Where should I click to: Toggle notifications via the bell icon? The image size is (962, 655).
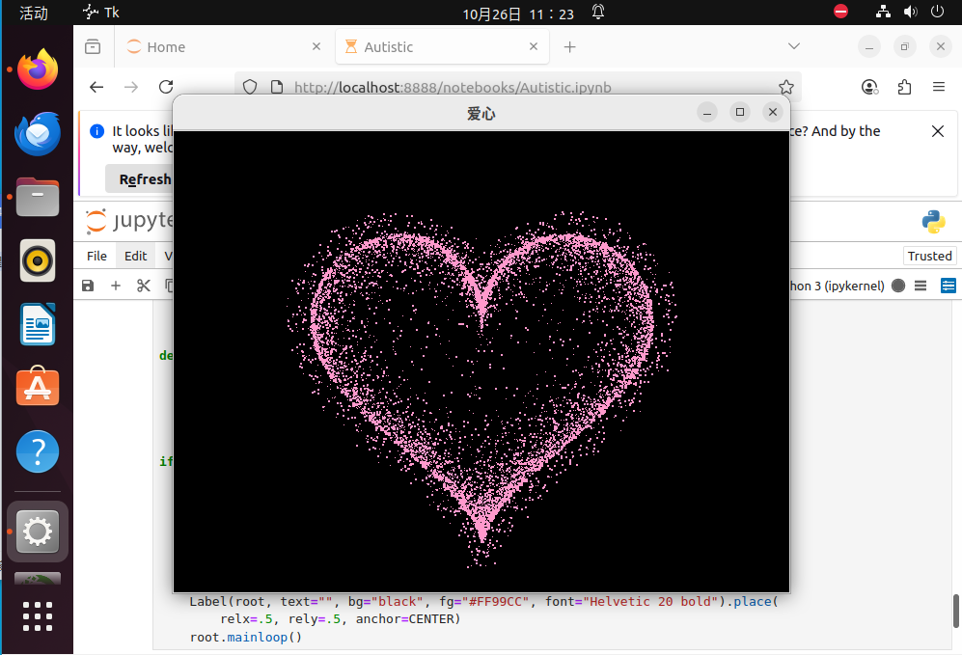tap(598, 13)
